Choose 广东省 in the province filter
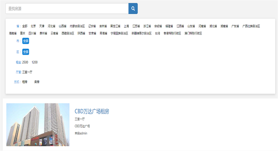This screenshot has height=151, width=278. coord(235,26)
